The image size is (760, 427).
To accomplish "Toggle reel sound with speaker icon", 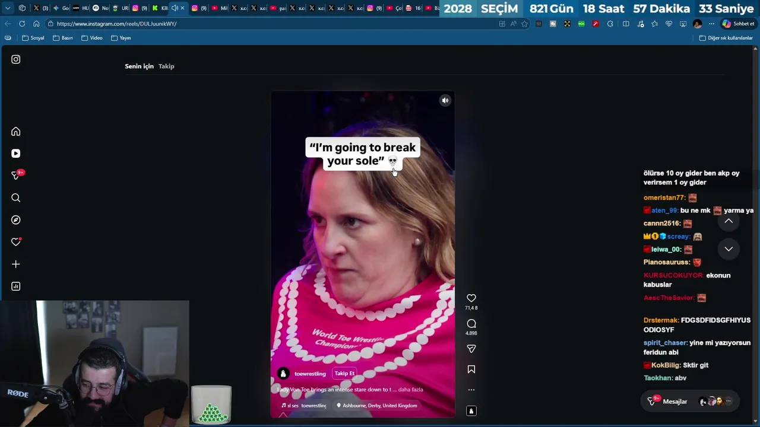I will click(445, 101).
